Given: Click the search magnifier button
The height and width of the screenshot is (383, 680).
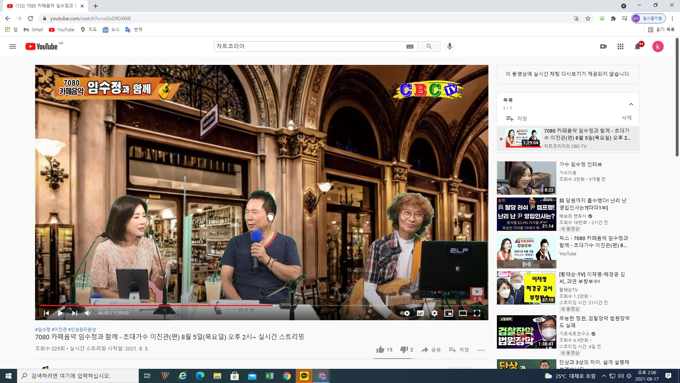Looking at the screenshot, I should pyautogui.click(x=429, y=46).
